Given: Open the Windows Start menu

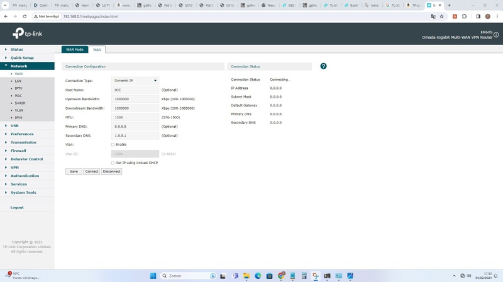Looking at the screenshot, I should click(153, 276).
